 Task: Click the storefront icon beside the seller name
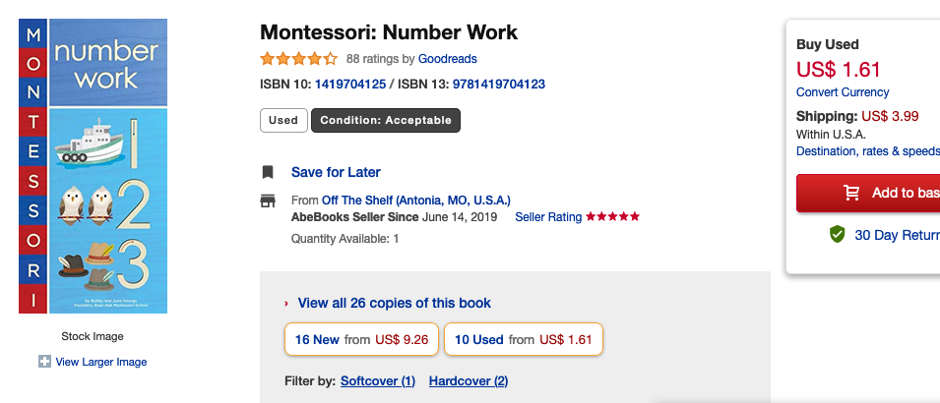click(268, 200)
